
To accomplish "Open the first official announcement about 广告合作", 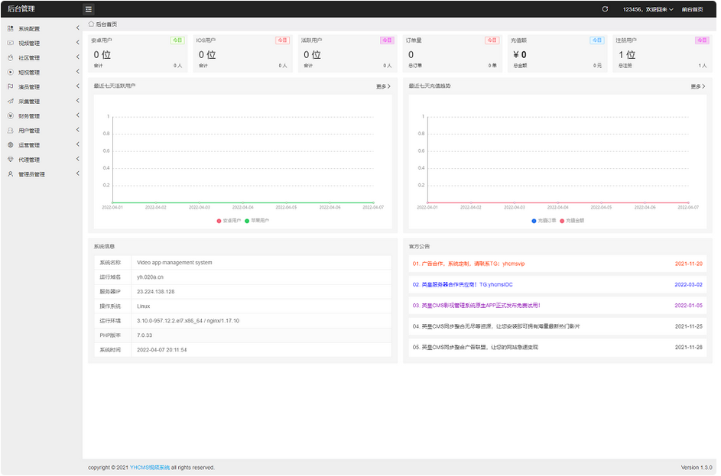I will tap(468, 264).
